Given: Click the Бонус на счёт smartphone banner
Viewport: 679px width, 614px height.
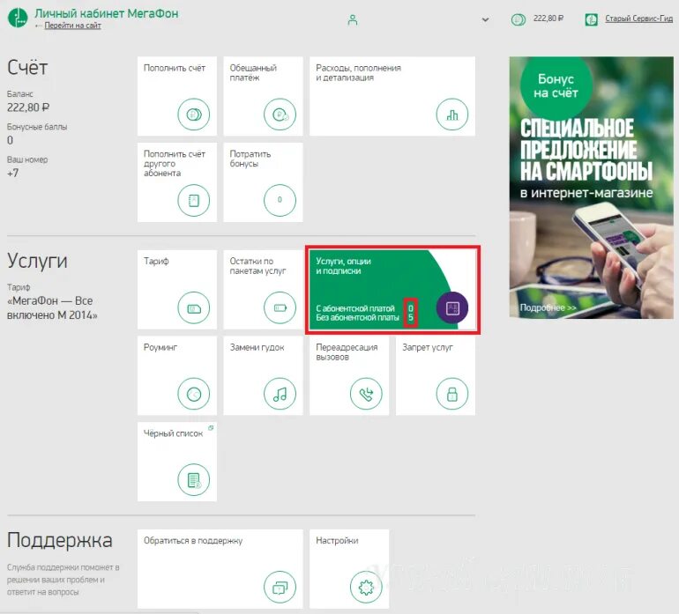Looking at the screenshot, I should (591, 188).
